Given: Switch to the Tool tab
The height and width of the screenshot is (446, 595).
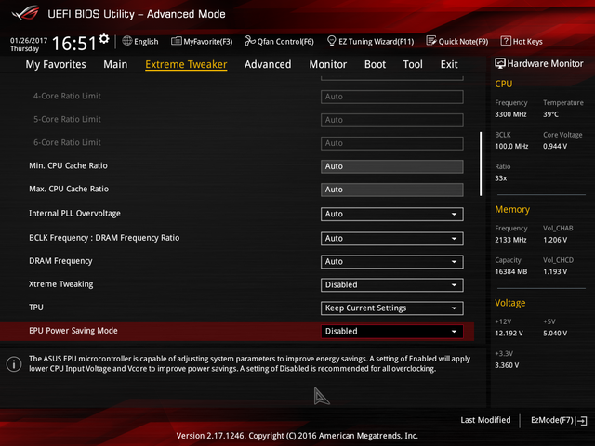Looking at the screenshot, I should point(413,64).
